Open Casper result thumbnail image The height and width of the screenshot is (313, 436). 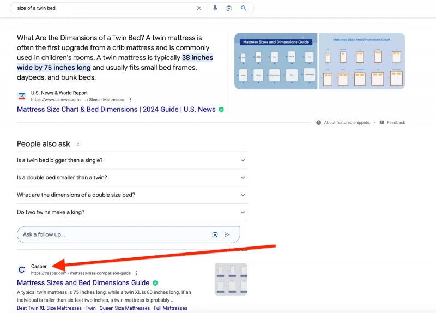231,279
